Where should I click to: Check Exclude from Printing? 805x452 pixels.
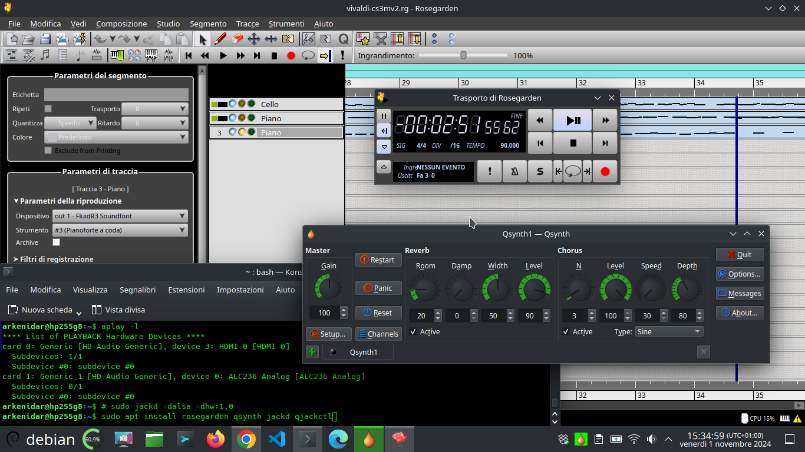(48, 151)
